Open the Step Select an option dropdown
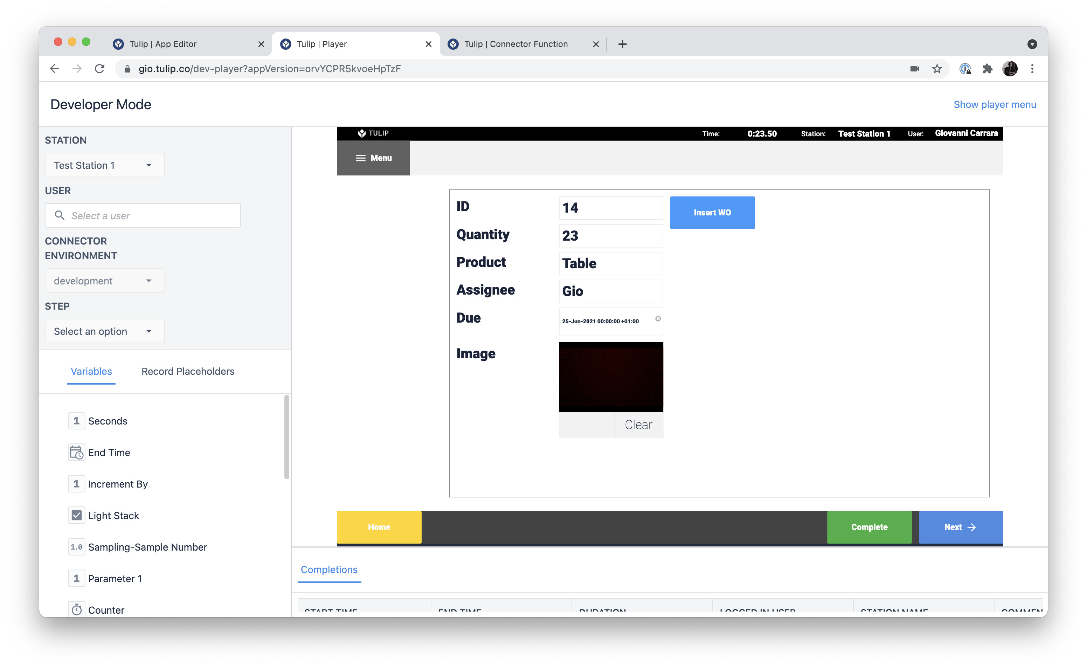 [104, 331]
